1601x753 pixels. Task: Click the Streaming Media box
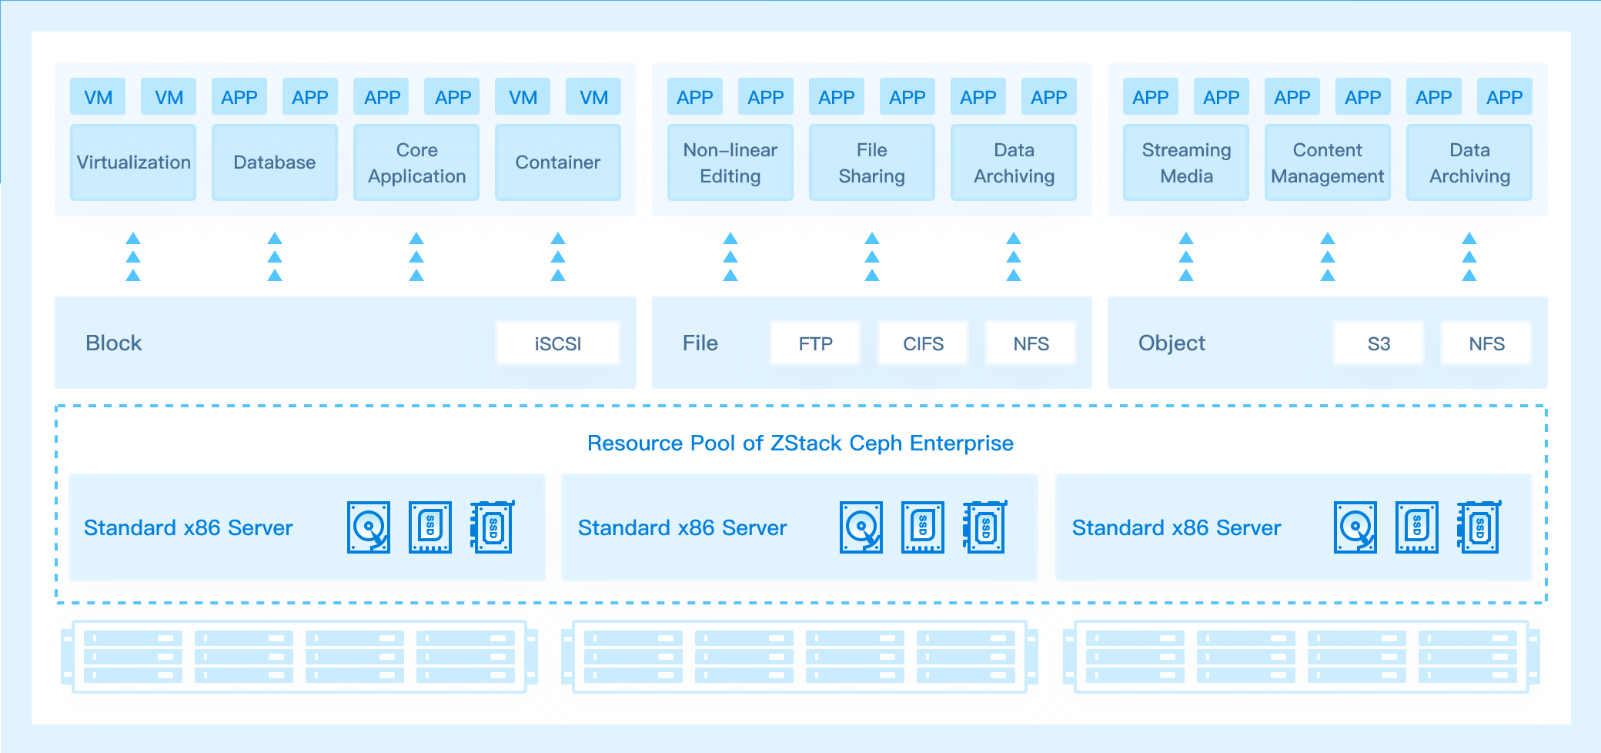coord(1186,162)
